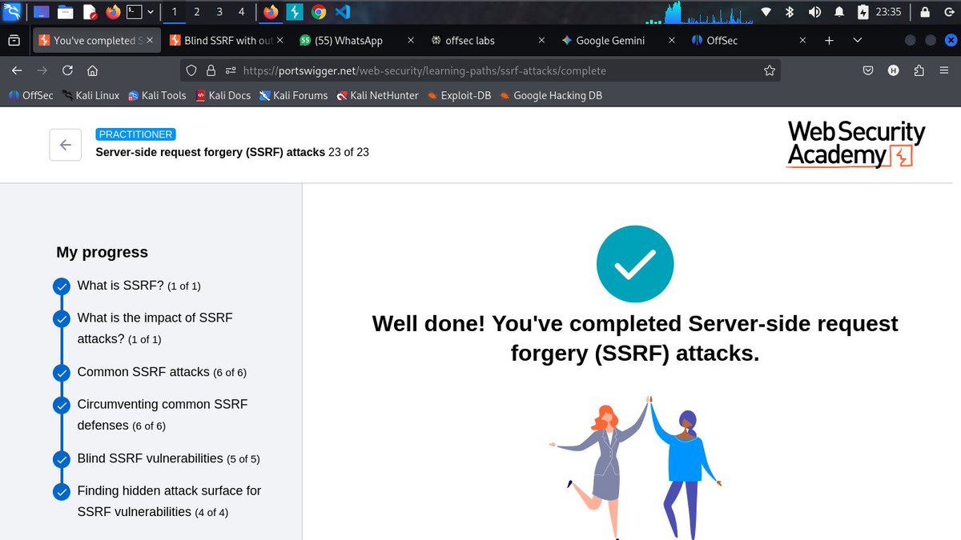Image resolution: width=961 pixels, height=540 pixels.
Task: Close the Google Gemini tab
Action: pyautogui.click(x=672, y=40)
